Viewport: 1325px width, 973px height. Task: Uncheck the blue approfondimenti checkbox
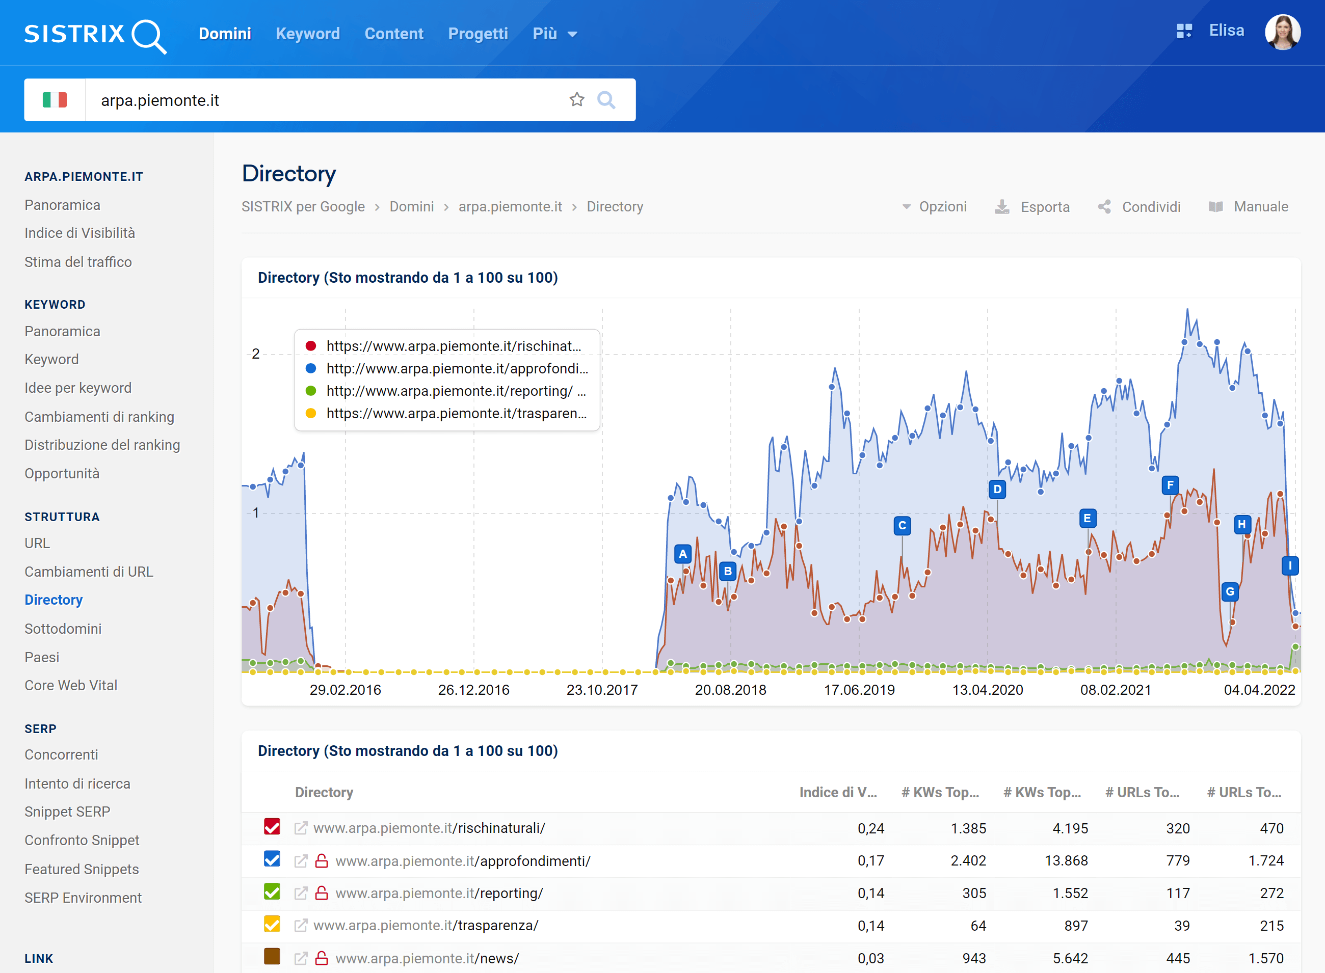pos(272,859)
